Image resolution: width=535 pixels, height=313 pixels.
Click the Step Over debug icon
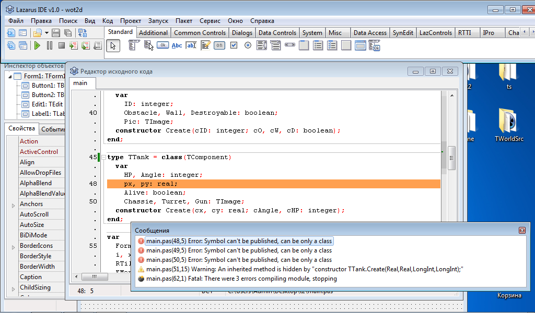85,45
